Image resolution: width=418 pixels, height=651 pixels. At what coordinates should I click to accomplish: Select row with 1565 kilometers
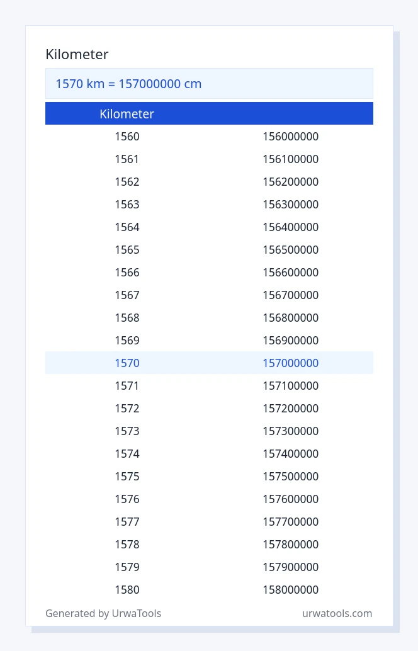pos(209,249)
